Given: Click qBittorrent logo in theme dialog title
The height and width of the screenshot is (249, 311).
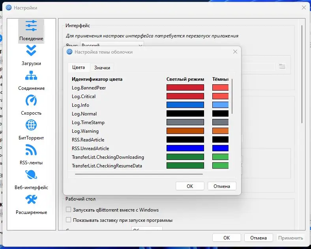Looking at the screenshot, I should coord(69,52).
